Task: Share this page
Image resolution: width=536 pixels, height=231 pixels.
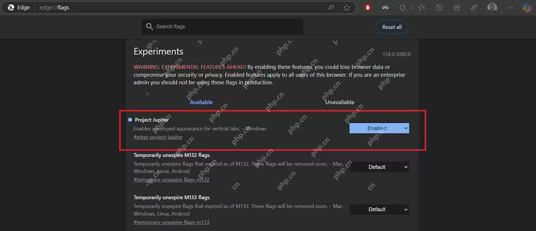Action: click(457, 8)
